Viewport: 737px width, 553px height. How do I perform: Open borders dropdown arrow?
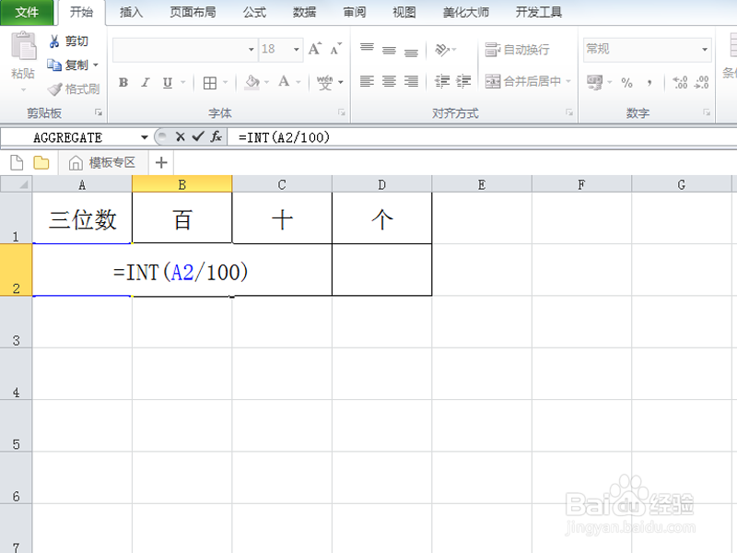coord(225,83)
